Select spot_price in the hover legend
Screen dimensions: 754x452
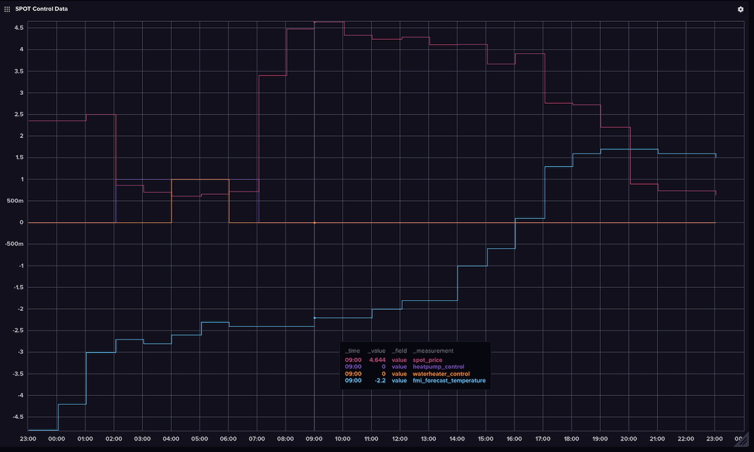427,360
